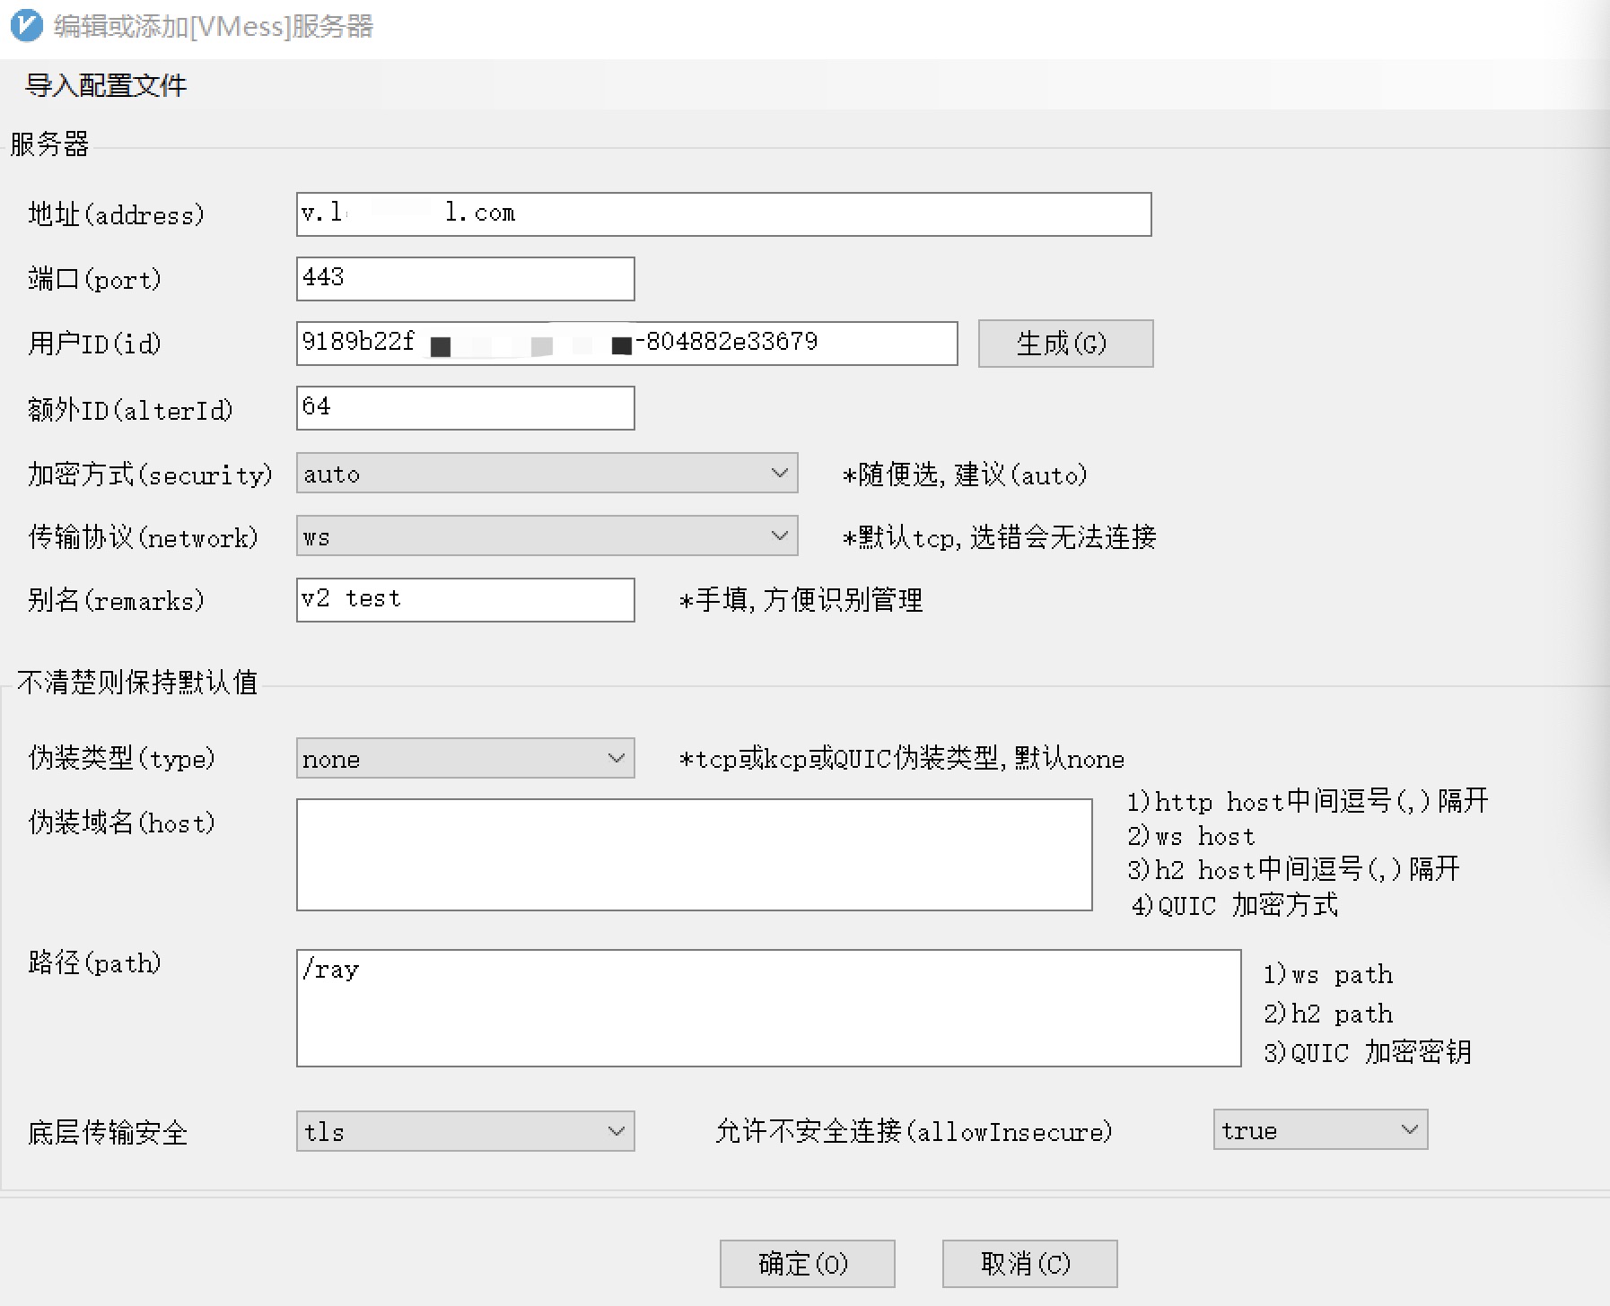The width and height of the screenshot is (1610, 1306).
Task: Click the V2Ray app icon in title bar
Action: pos(26,26)
